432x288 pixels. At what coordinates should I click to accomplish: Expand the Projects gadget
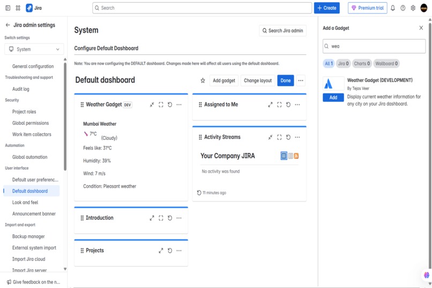[161, 250]
